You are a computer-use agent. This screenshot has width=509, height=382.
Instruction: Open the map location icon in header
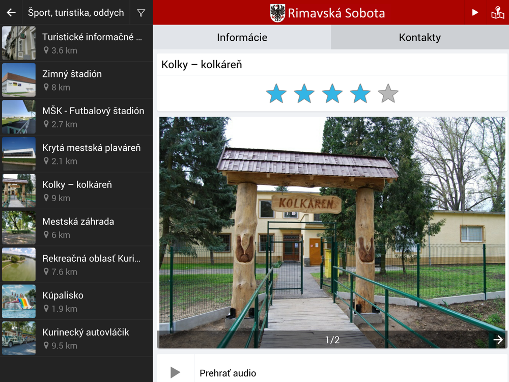(x=498, y=13)
